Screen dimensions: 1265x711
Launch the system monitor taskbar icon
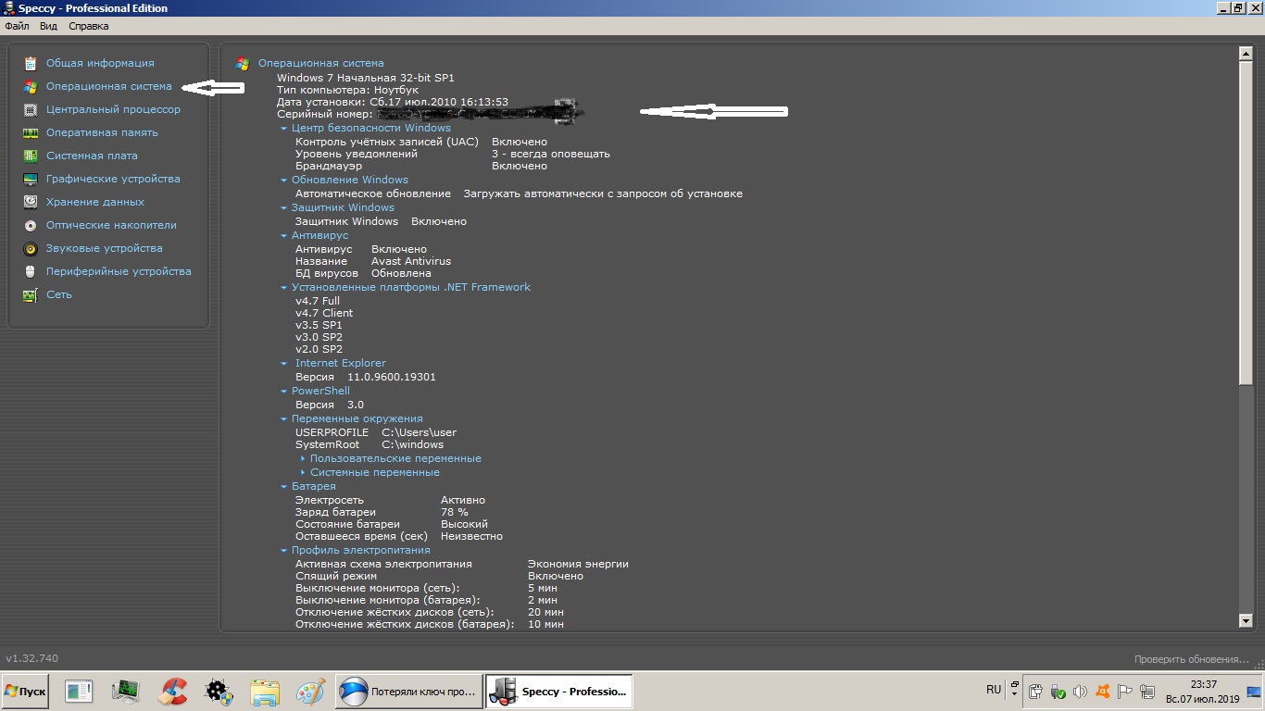[x=125, y=692]
